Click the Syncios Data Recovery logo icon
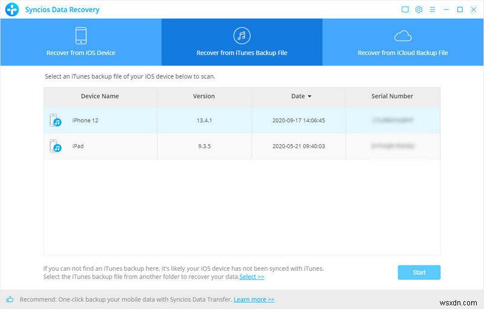The height and width of the screenshot is (309, 484). (12, 9)
